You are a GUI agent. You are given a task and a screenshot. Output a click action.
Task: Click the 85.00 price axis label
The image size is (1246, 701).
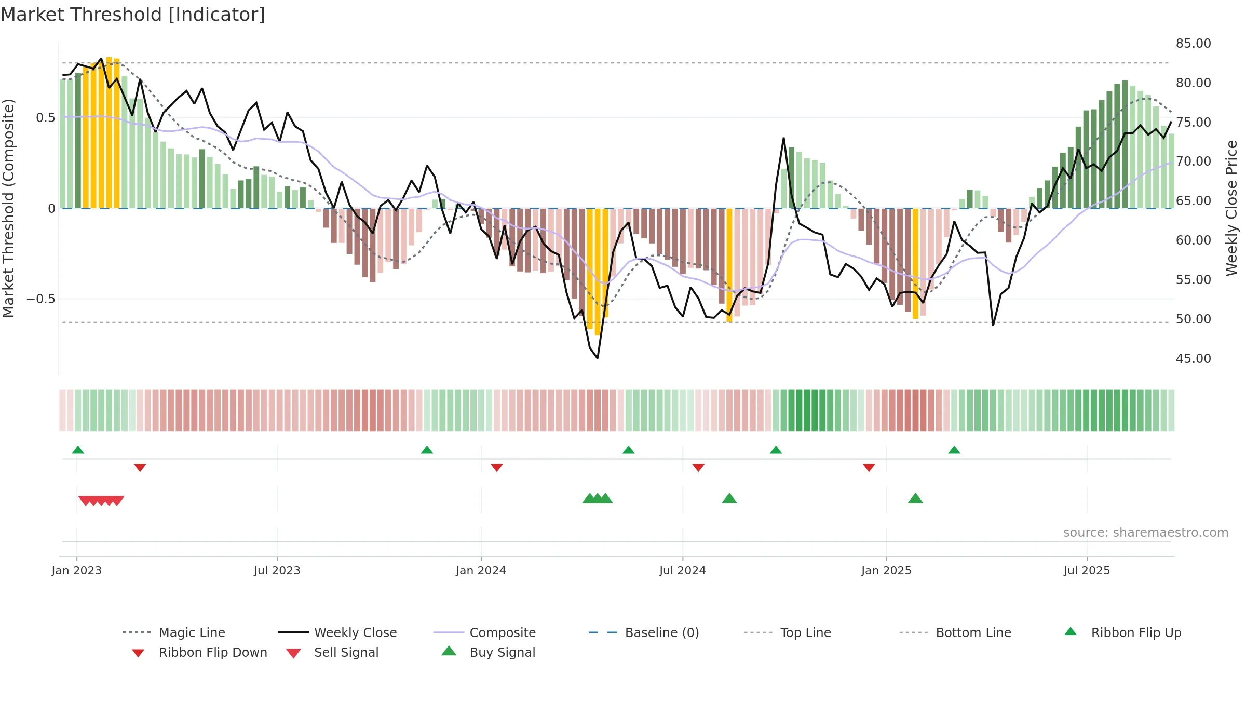click(1194, 44)
